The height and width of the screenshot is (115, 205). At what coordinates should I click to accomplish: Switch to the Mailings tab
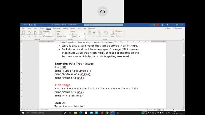point(65,28)
